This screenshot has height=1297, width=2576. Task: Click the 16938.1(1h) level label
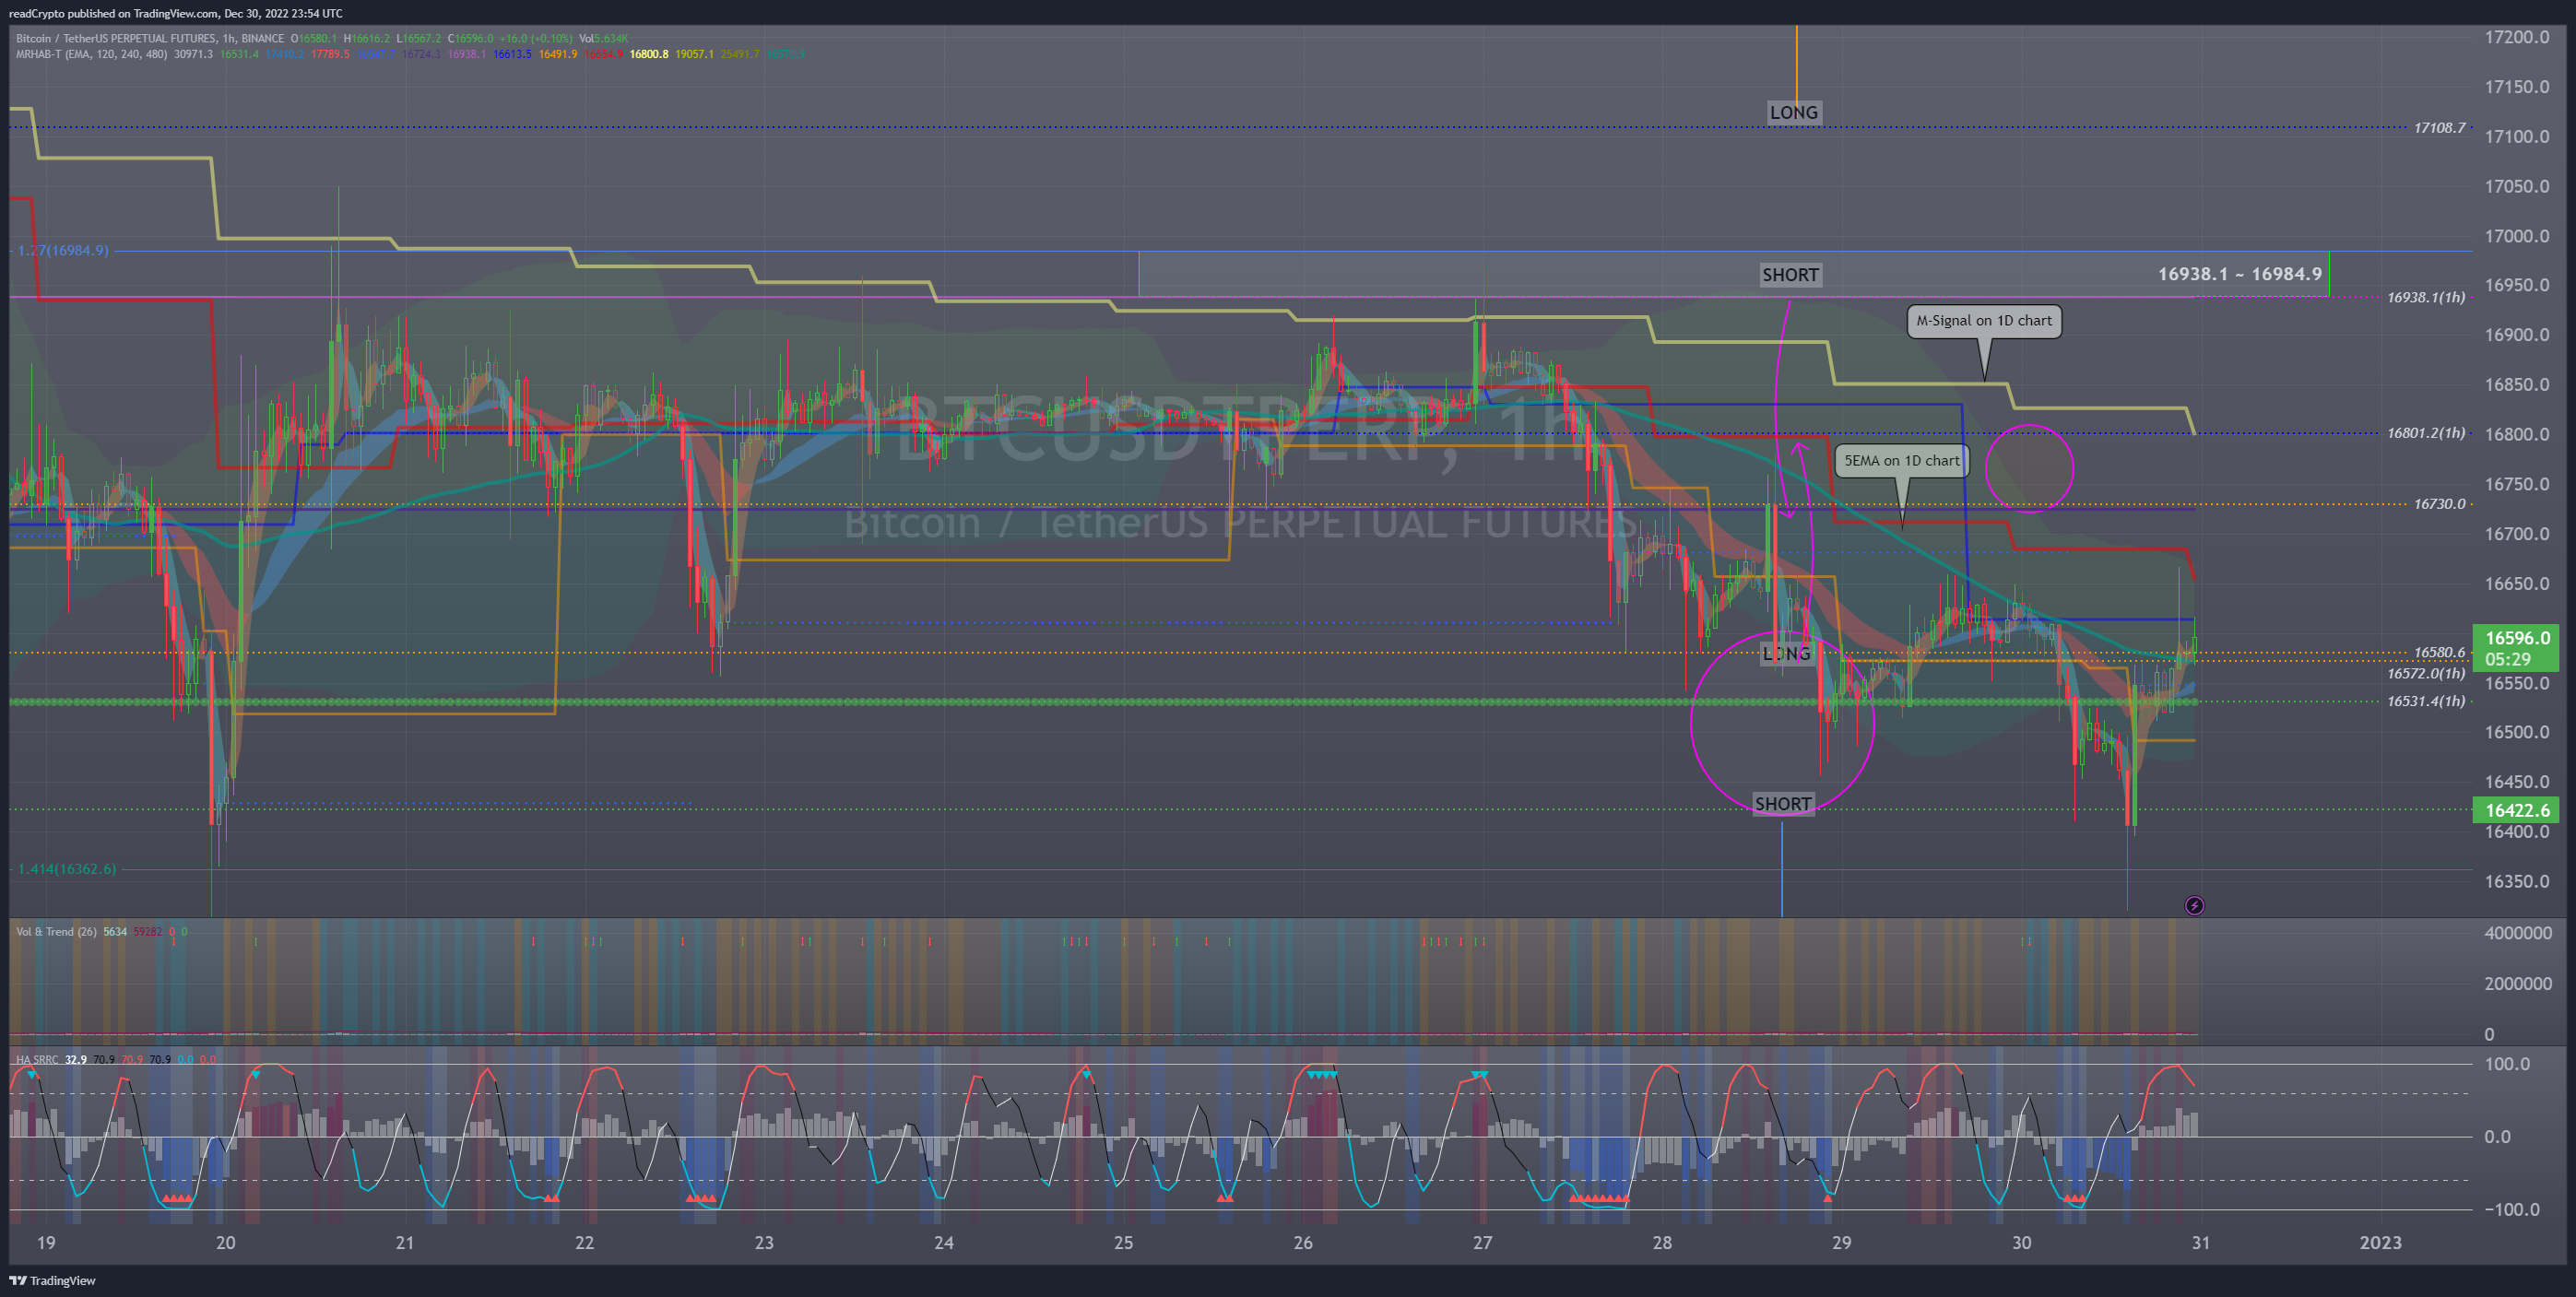[x=2425, y=297]
